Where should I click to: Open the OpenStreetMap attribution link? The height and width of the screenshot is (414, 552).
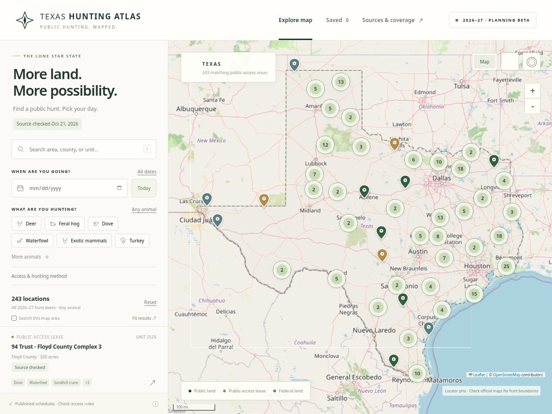coord(506,375)
